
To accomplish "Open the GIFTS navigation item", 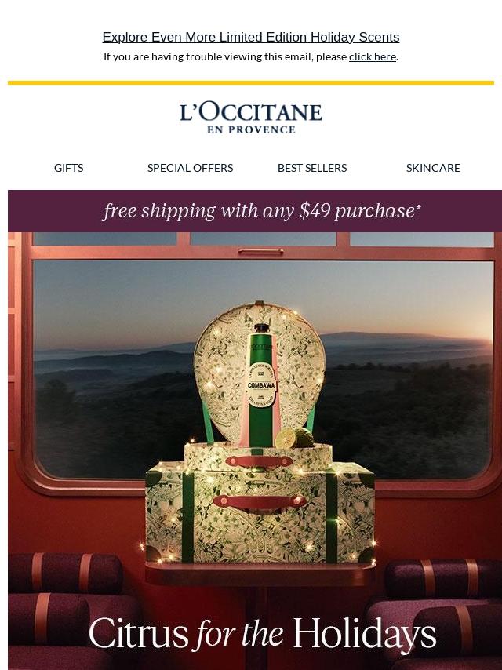I will 69,168.
